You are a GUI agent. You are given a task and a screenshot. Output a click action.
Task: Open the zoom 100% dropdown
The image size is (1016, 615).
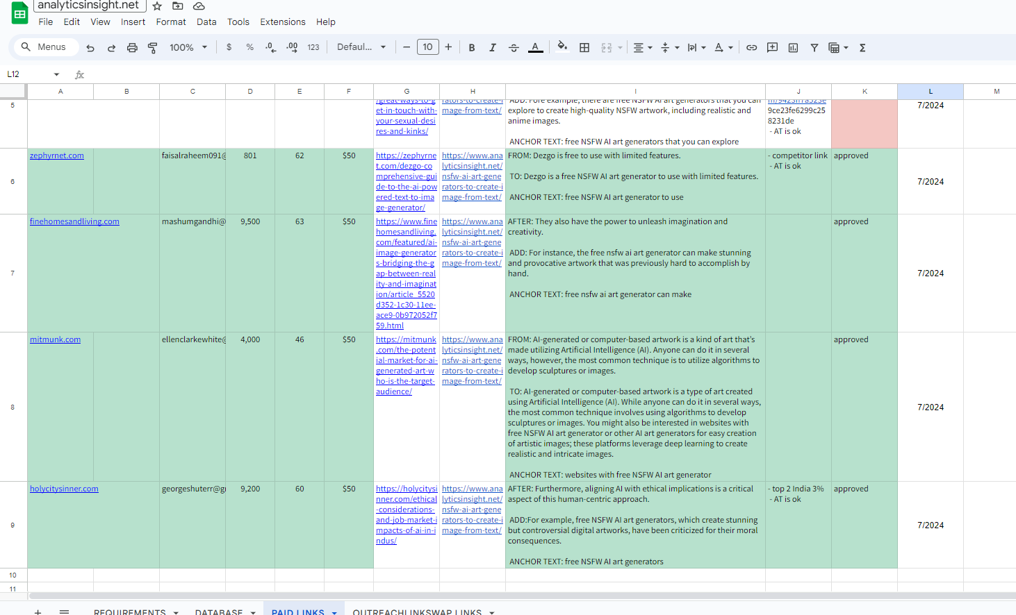coord(188,47)
